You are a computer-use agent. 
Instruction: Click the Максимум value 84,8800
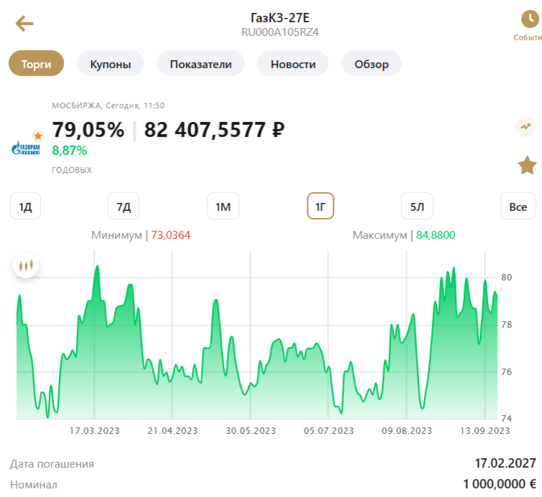pyautogui.click(x=436, y=235)
